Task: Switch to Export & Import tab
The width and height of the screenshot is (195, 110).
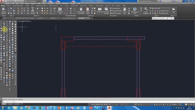Action: pyautogui.click(x=54, y=6)
